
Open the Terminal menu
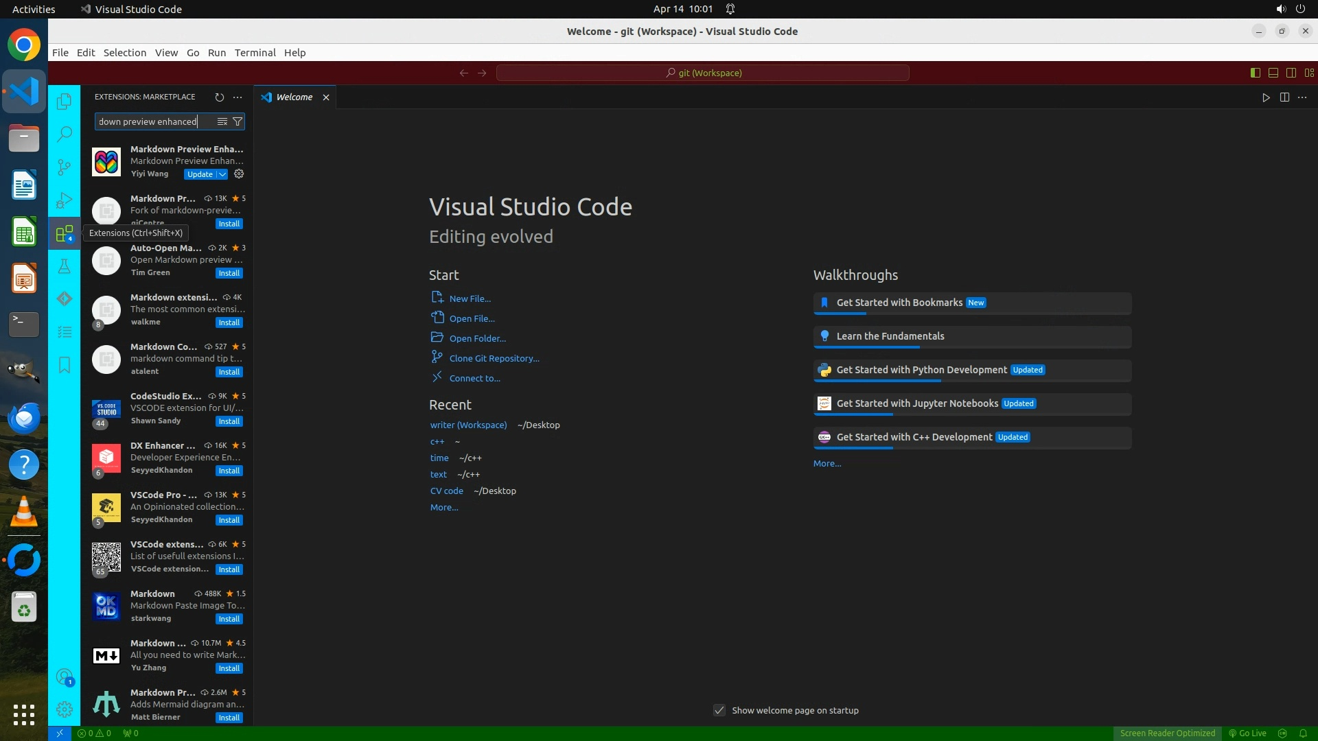(255, 53)
